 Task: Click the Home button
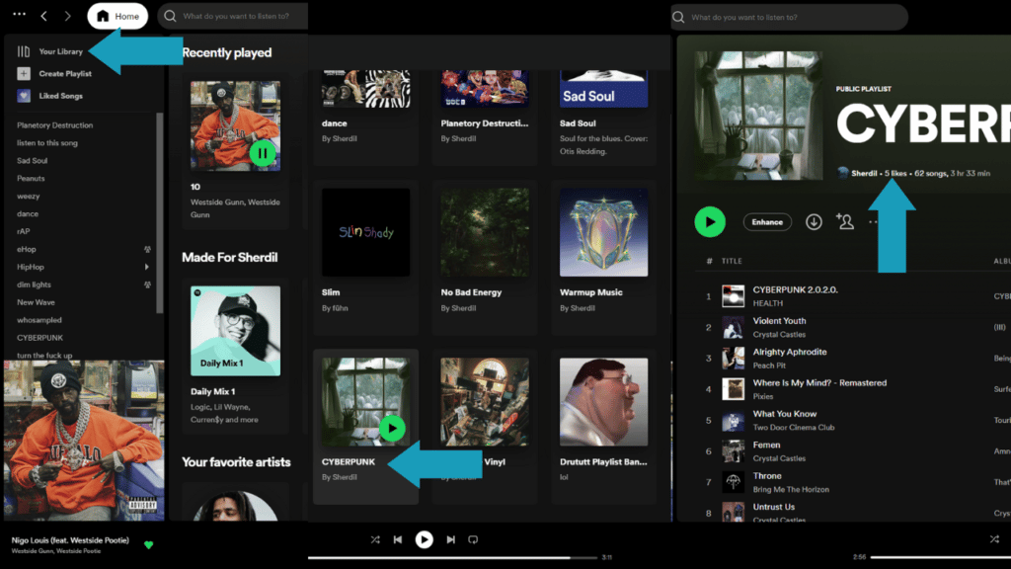pos(117,16)
